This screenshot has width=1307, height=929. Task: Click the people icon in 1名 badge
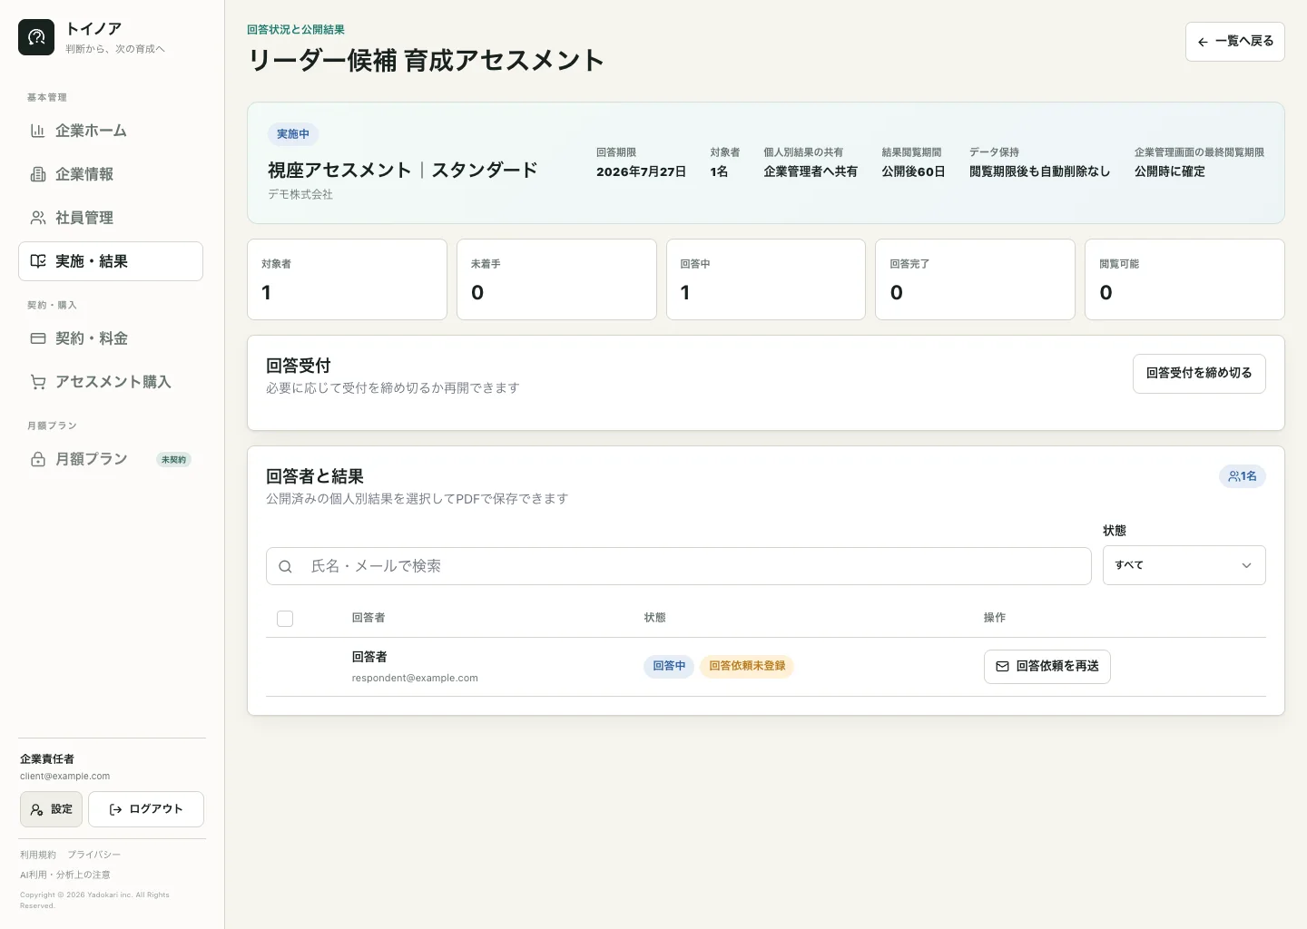pyautogui.click(x=1233, y=476)
